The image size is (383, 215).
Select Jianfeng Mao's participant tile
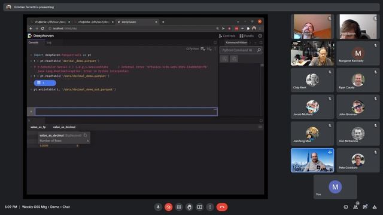312,134
